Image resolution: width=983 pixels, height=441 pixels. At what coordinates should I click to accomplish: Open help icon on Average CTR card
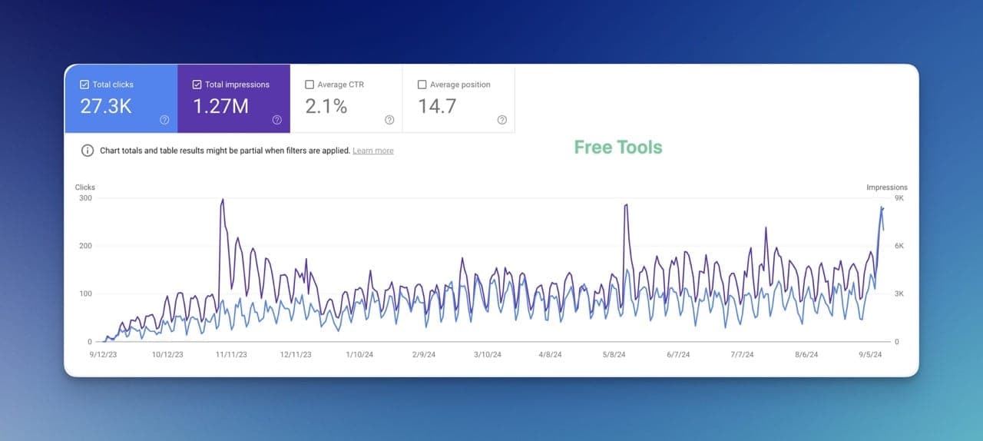(389, 120)
